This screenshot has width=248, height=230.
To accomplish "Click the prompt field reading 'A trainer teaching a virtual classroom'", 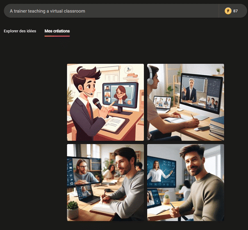I will tap(111, 11).
